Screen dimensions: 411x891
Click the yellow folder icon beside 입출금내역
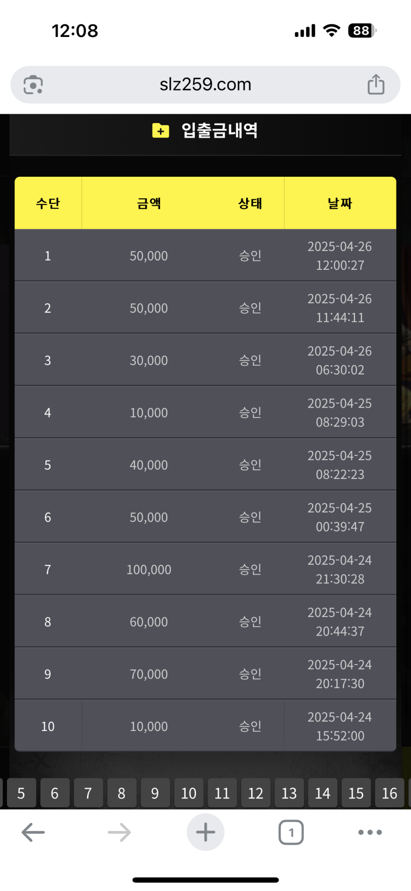[160, 131]
